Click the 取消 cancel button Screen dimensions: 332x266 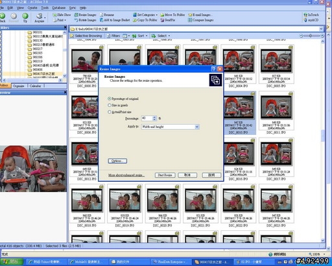point(187,175)
